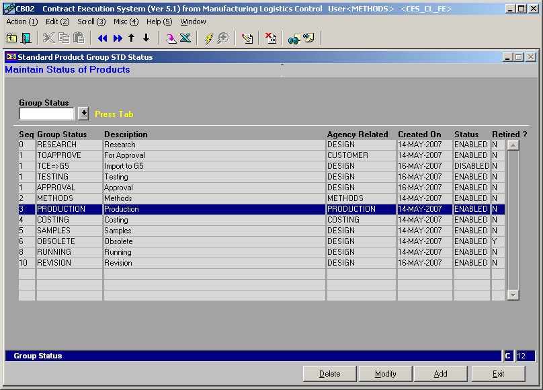Image resolution: width=543 pixels, height=390 pixels.
Task: Open the Action menu
Action: 22,22
